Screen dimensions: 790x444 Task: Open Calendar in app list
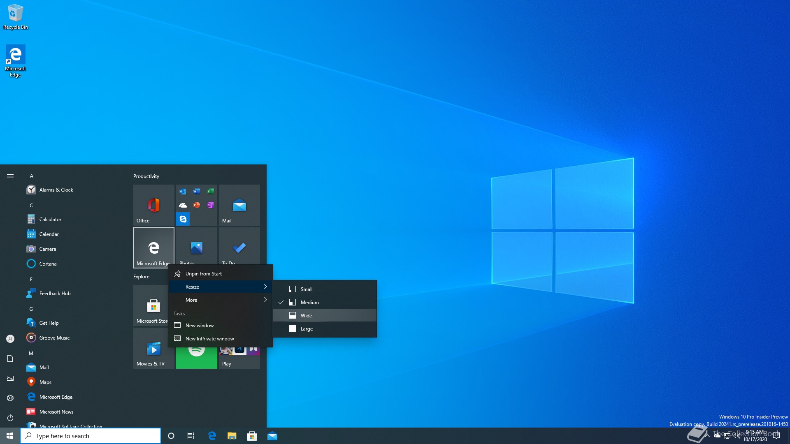coord(74,234)
